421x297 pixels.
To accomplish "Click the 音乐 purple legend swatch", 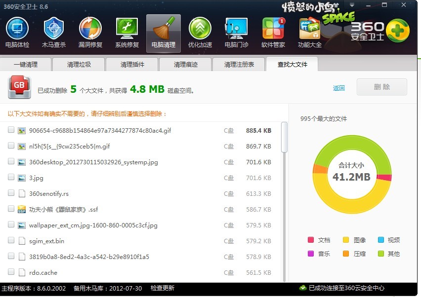I will (x=311, y=254).
